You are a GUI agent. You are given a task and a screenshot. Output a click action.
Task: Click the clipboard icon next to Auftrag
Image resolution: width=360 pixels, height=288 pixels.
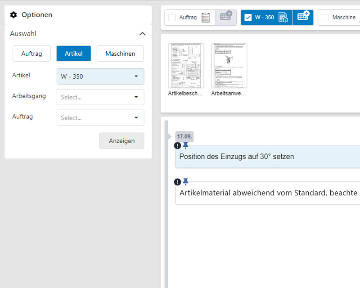(x=206, y=17)
